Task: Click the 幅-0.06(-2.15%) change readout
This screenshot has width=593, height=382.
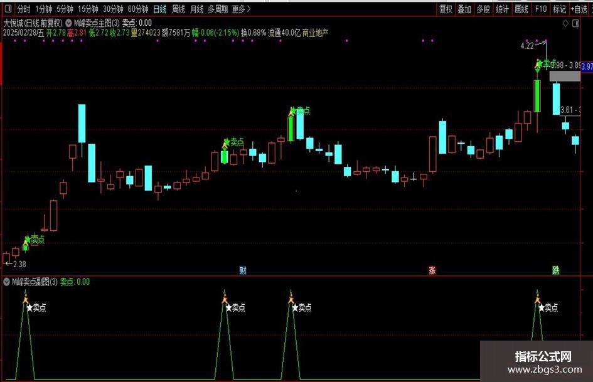Action: (215, 33)
